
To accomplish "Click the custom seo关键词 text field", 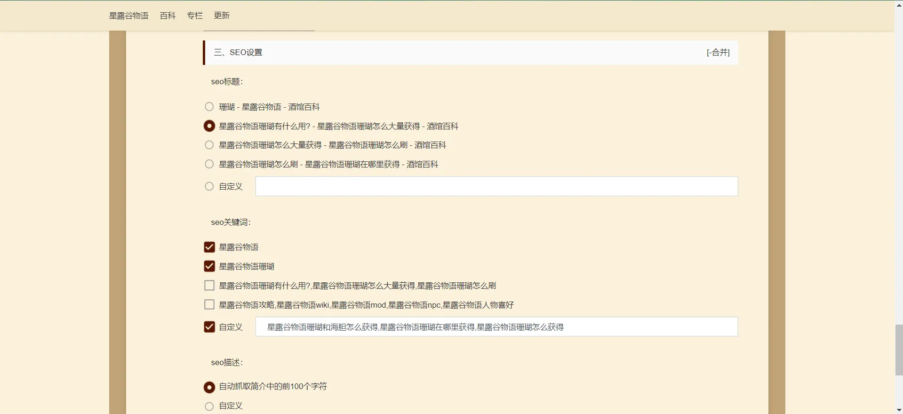I will (496, 327).
